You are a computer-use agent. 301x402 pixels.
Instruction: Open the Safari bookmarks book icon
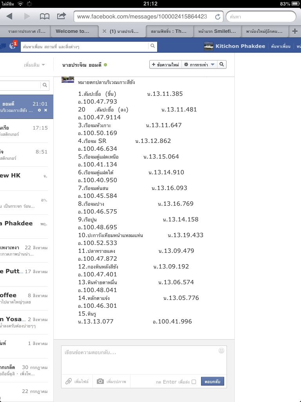(x=45, y=16)
